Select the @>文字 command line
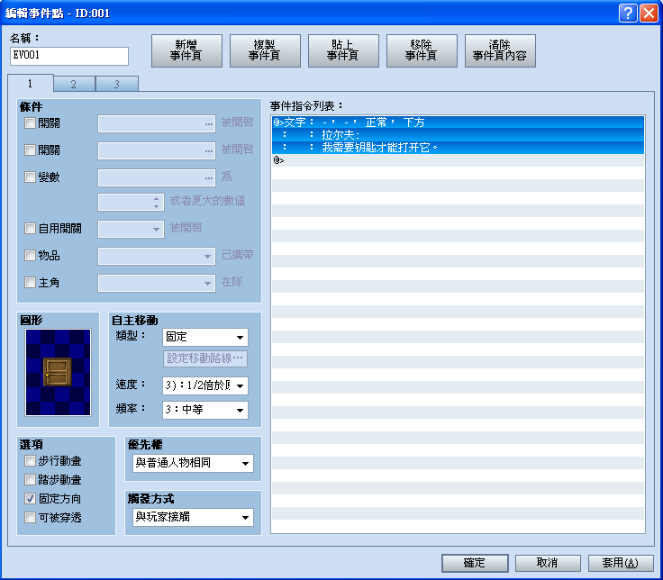This screenshot has height=580, width=663. 458,122
